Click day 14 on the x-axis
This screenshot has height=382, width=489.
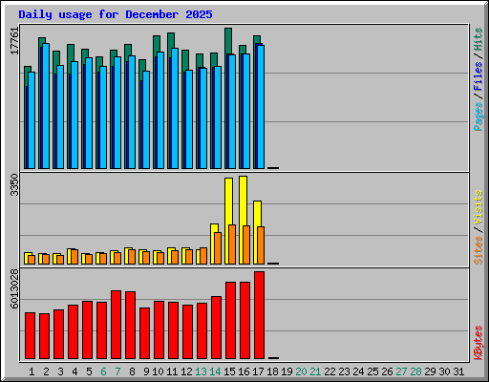[215, 371]
